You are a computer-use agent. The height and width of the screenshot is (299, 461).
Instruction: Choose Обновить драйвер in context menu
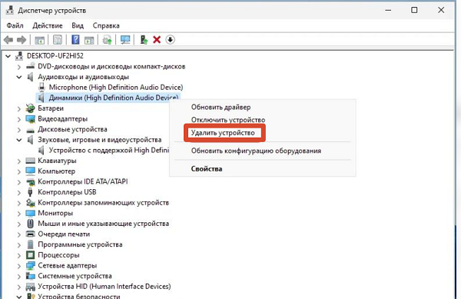point(221,108)
